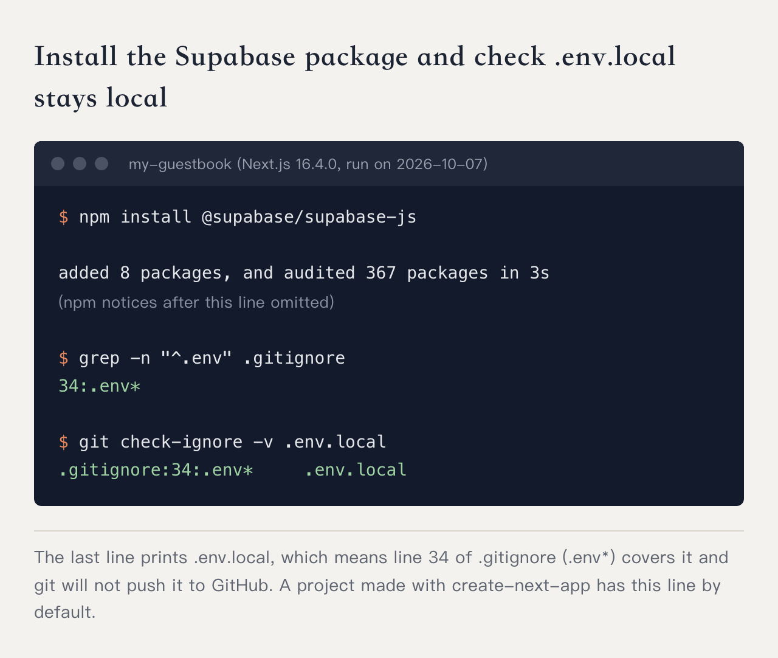Image resolution: width=778 pixels, height=658 pixels.
Task: Click the grep -n "^.env" .gitignore command
Action: click(212, 358)
